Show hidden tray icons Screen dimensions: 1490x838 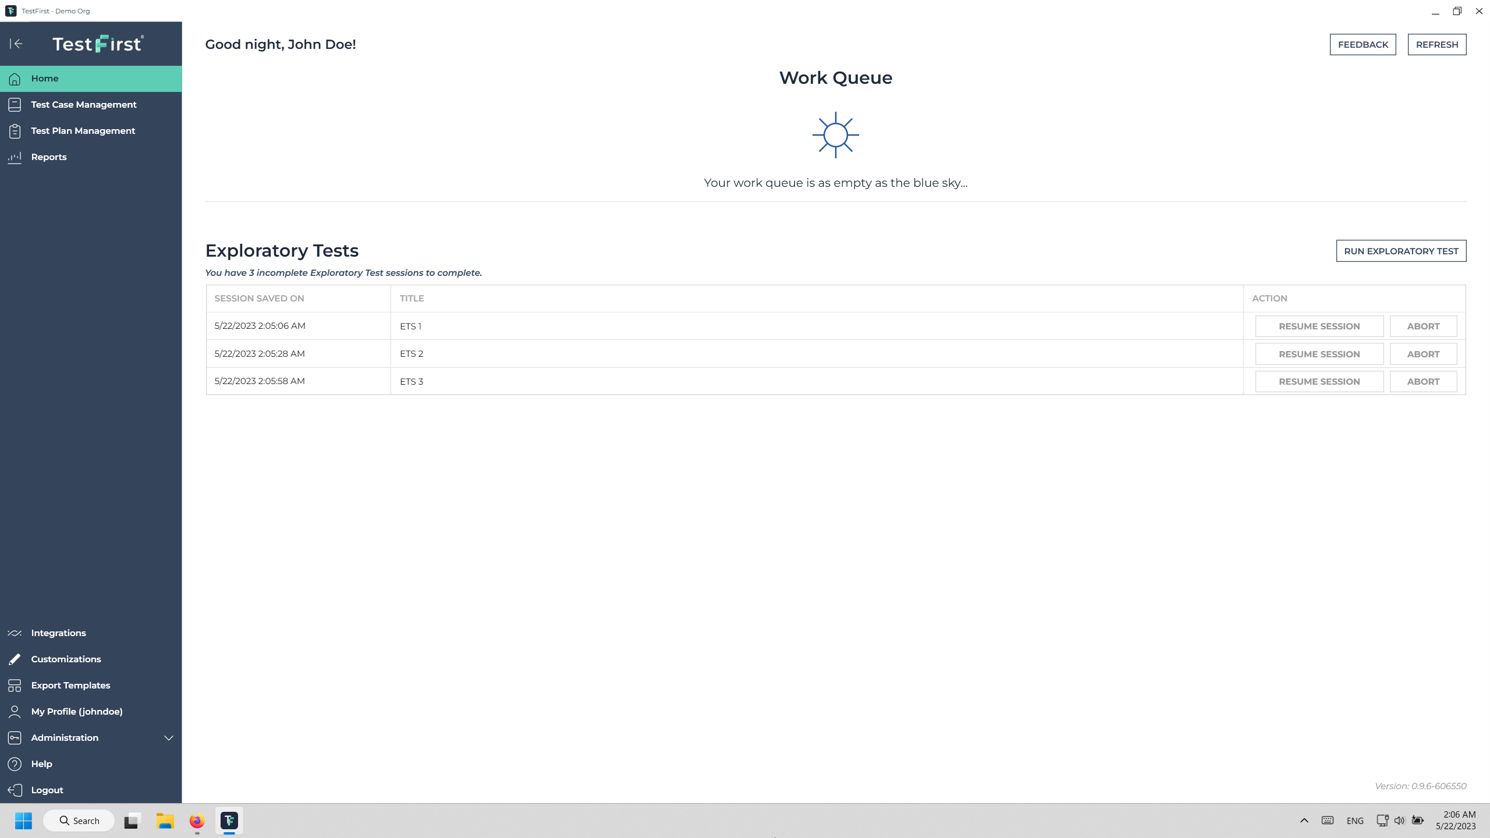(x=1303, y=821)
